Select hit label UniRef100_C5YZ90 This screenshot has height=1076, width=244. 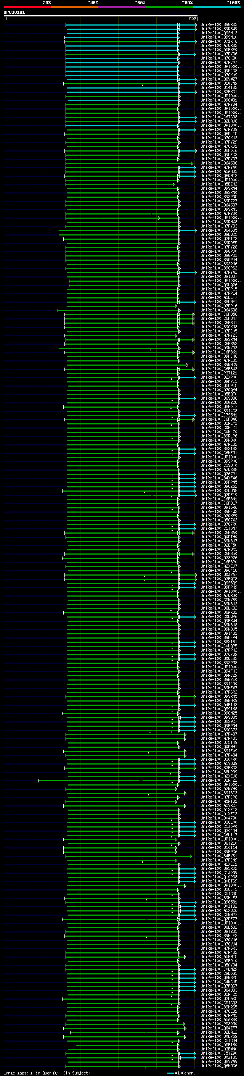click(219, 1053)
